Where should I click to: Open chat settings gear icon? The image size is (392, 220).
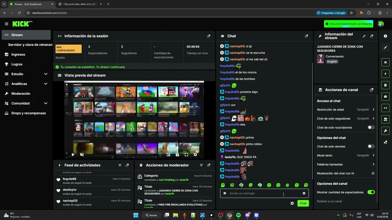pos(292,203)
